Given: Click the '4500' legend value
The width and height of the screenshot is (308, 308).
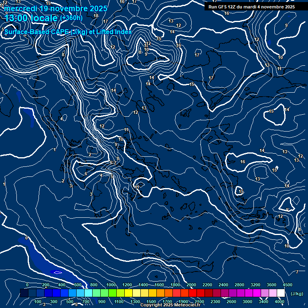Looking at the screenshot, I should [x=288, y=285].
